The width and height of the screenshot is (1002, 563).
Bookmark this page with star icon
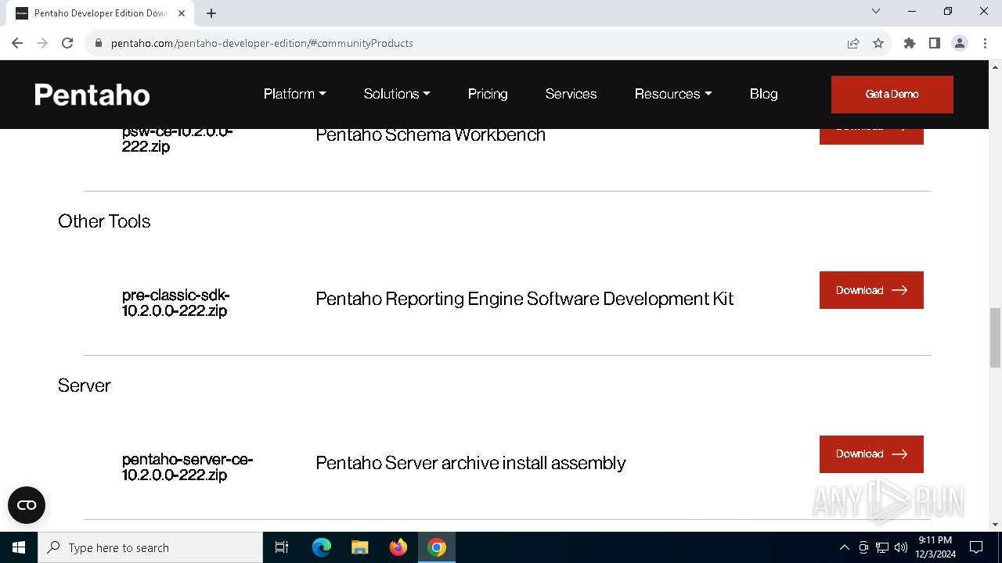pos(878,43)
